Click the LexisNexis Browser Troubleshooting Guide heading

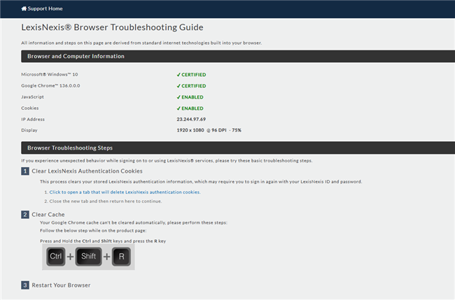coord(112,27)
